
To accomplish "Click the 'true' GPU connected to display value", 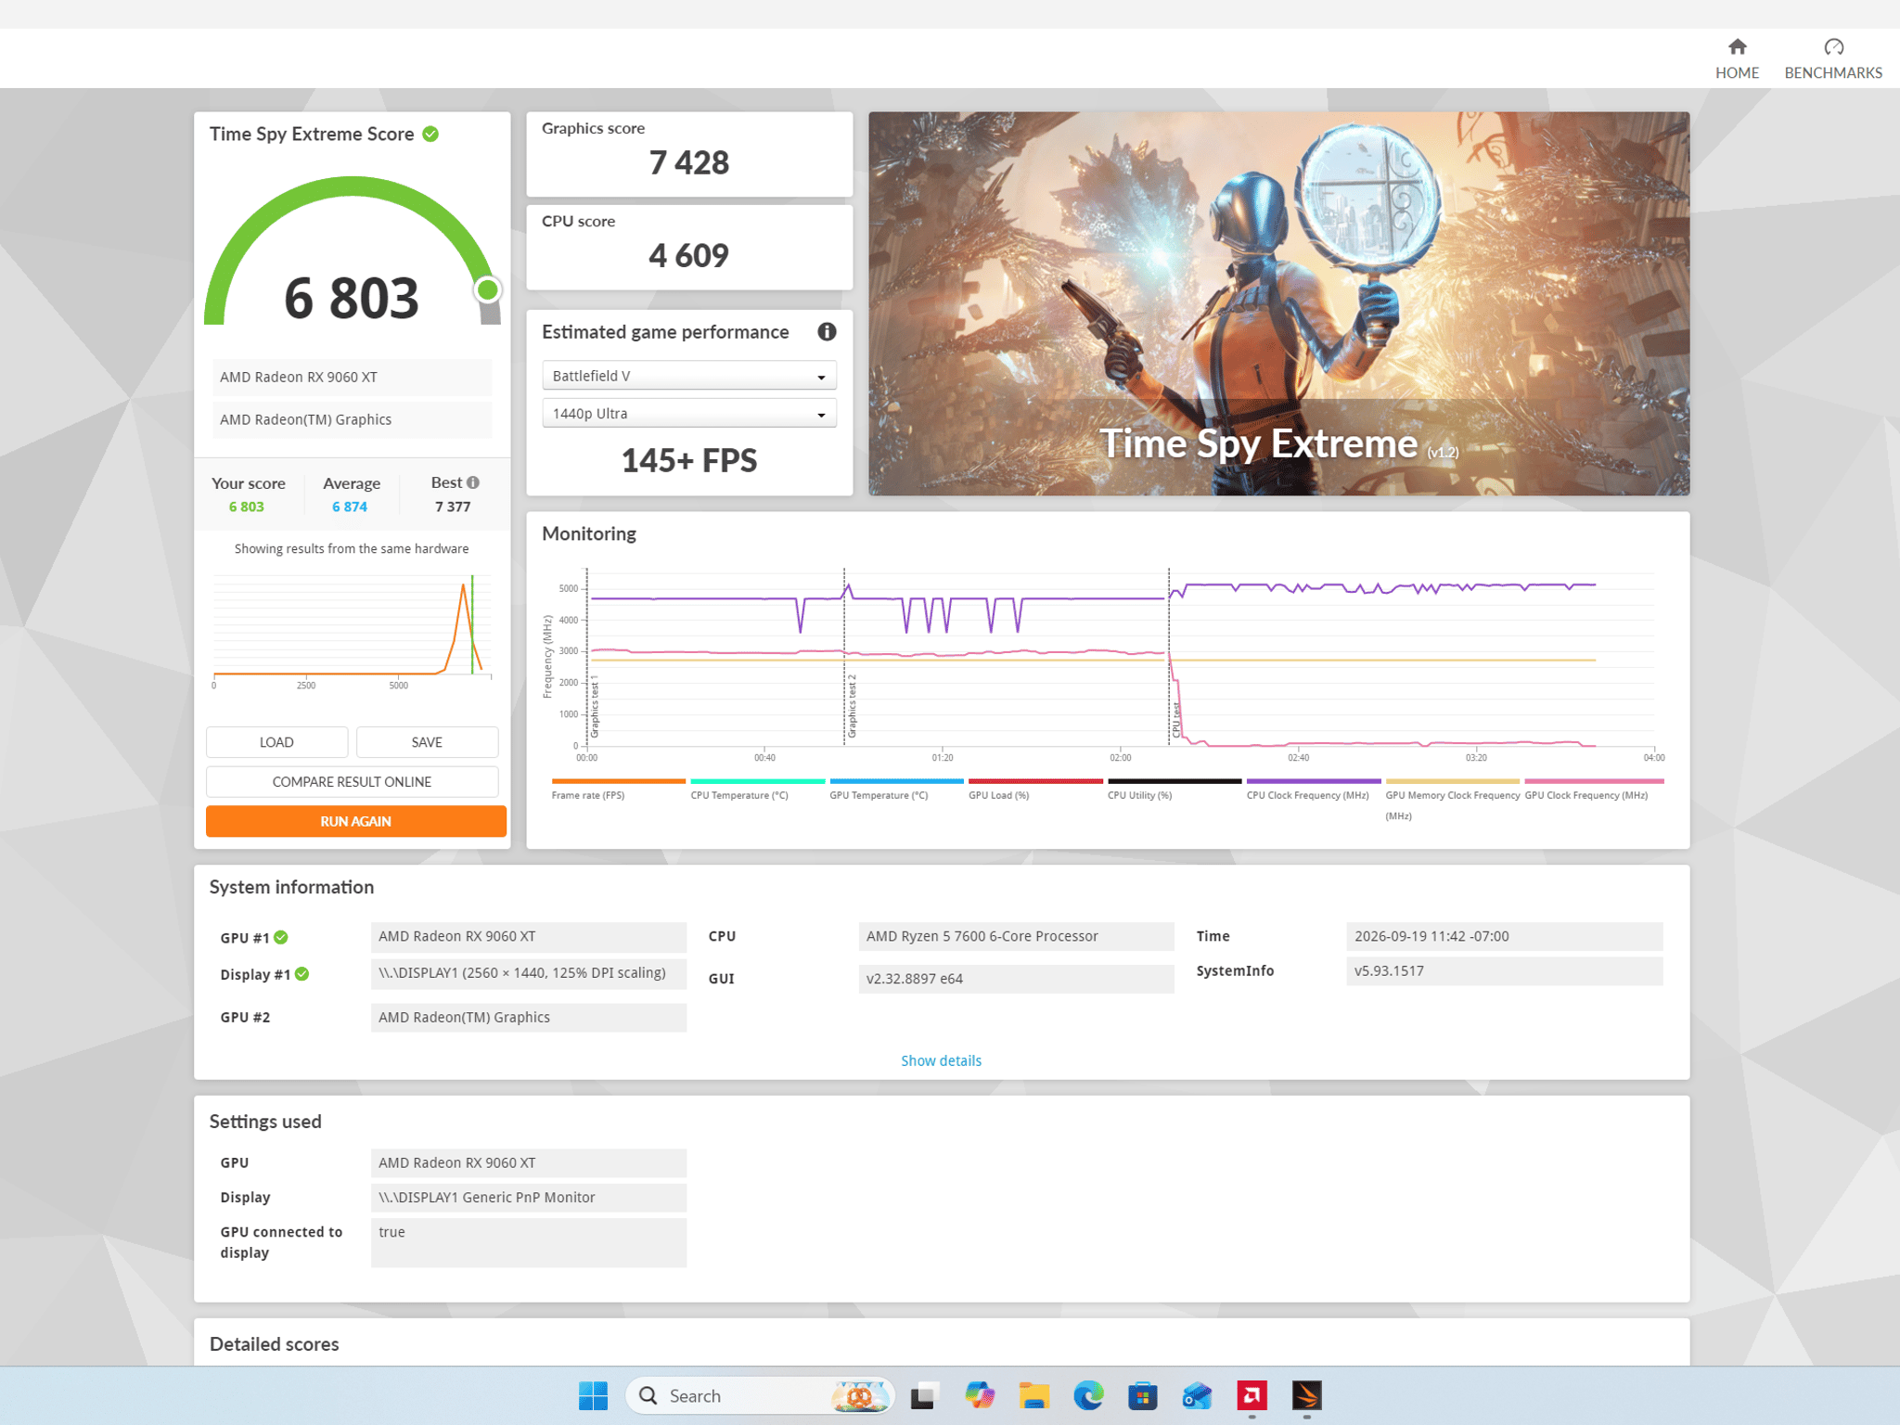I will 529,1242.
